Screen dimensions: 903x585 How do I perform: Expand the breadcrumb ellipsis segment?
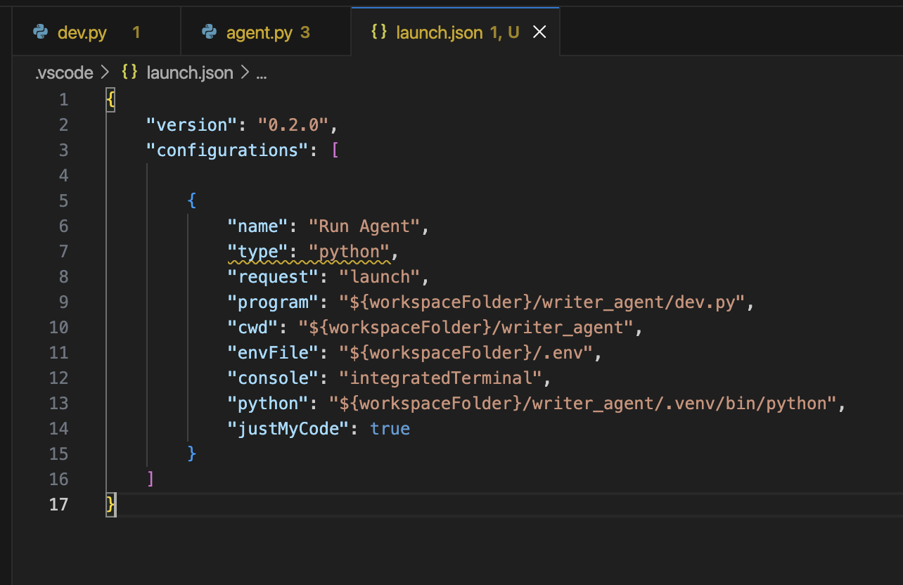[x=261, y=73]
